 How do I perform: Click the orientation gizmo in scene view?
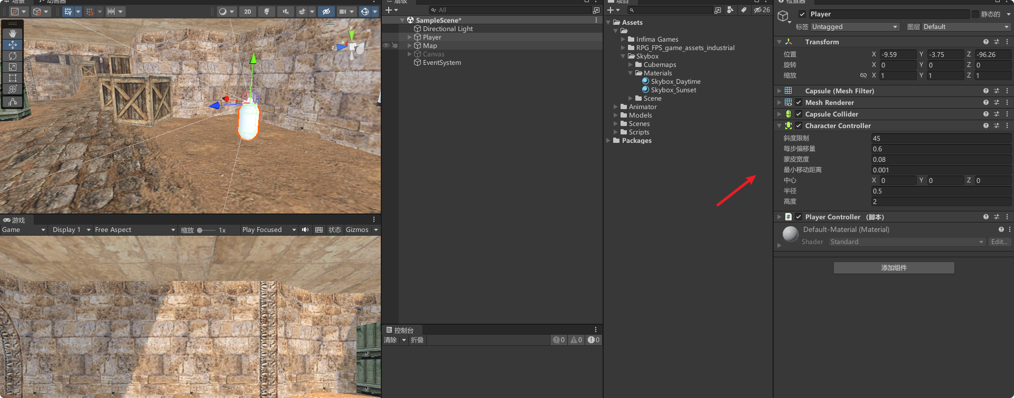coord(353,46)
